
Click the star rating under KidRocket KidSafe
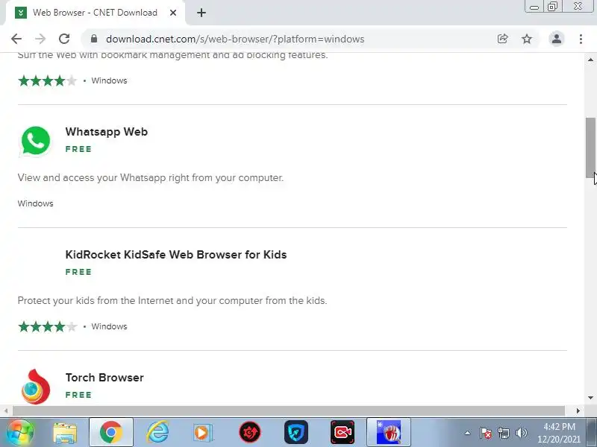coord(48,326)
